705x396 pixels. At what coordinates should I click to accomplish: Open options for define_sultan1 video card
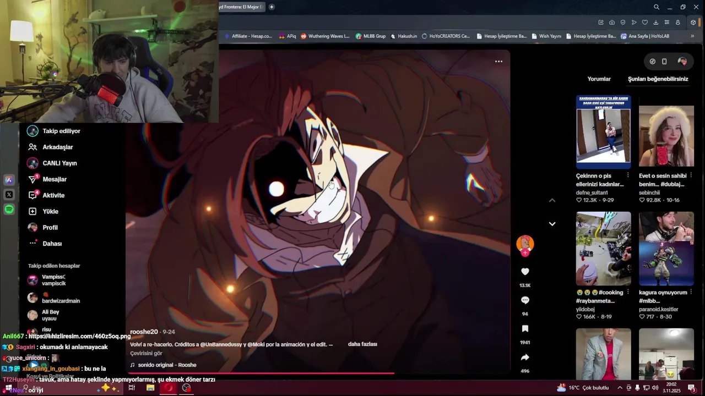click(628, 176)
